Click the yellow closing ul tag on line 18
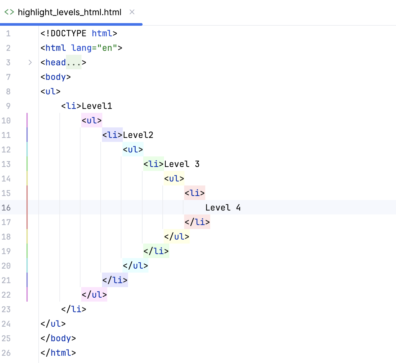This screenshot has width=396, height=363. [177, 237]
